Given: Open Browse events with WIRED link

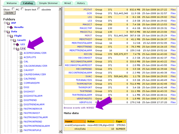Looking at the screenshot, I should click(x=79, y=108).
